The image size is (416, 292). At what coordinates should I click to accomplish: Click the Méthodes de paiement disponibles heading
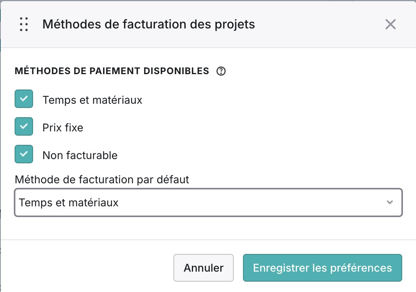[112, 71]
